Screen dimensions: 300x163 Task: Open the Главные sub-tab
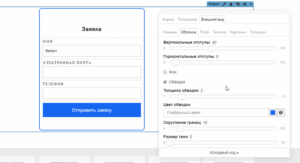169,32
